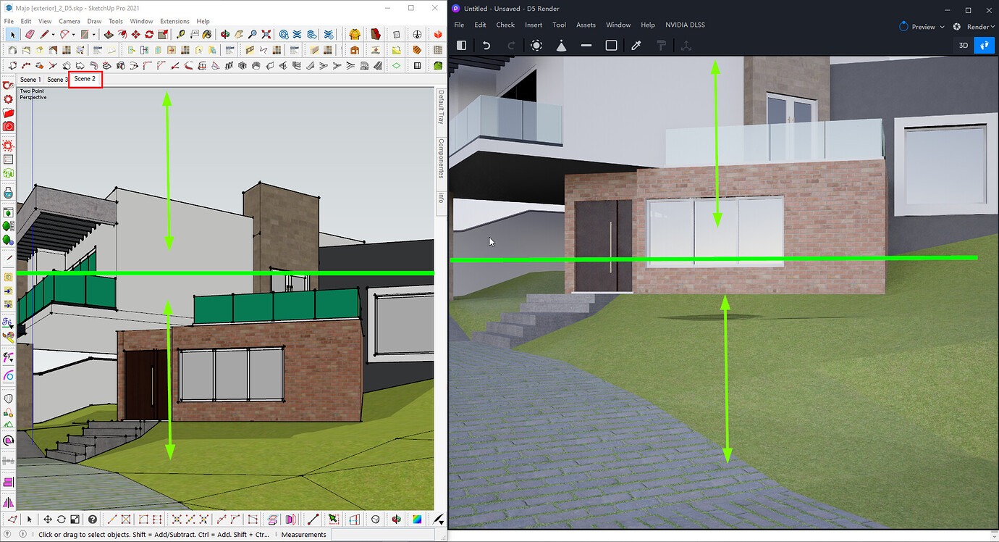Viewport: 999px width, 542px height.
Task: Select the eyedropper tool in D5 Render
Action: (x=636, y=45)
